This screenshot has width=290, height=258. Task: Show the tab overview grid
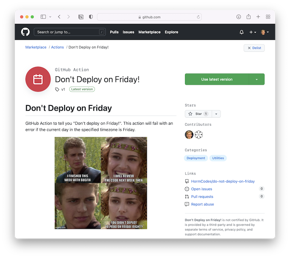pos(268,17)
